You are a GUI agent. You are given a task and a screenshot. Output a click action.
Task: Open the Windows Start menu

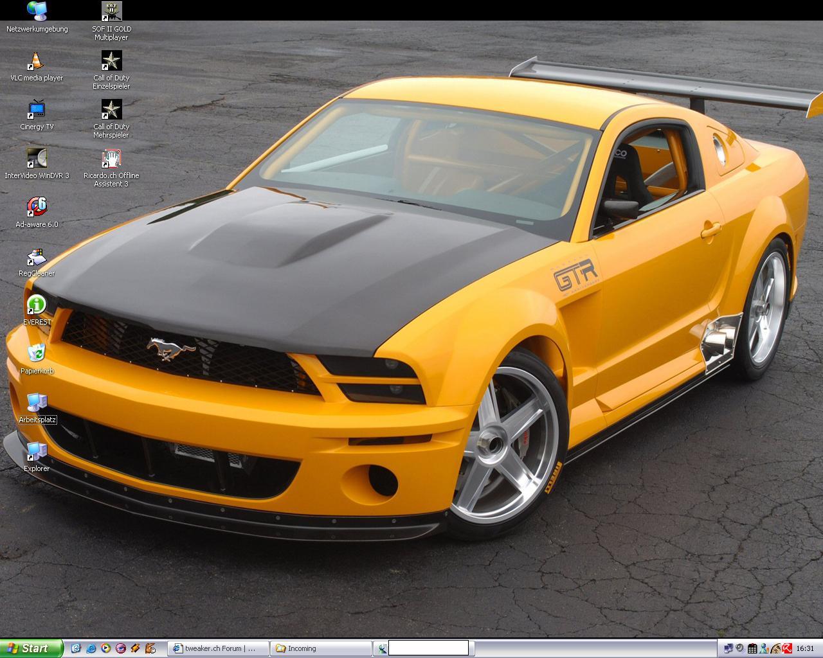(32, 648)
